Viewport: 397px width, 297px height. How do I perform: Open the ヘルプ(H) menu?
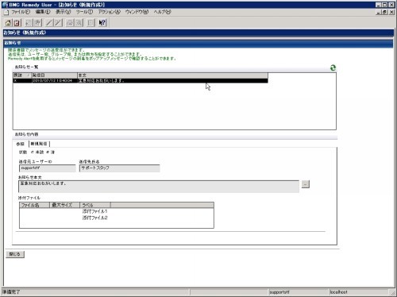click(163, 12)
